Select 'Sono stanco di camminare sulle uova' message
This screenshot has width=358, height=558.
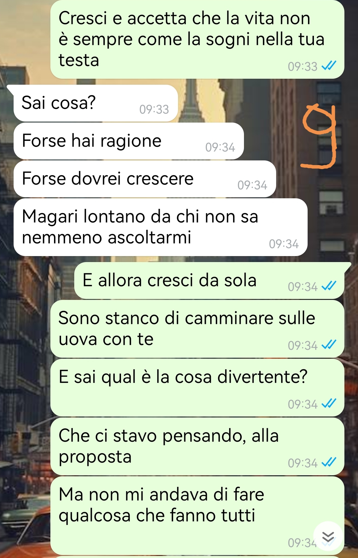click(197, 329)
